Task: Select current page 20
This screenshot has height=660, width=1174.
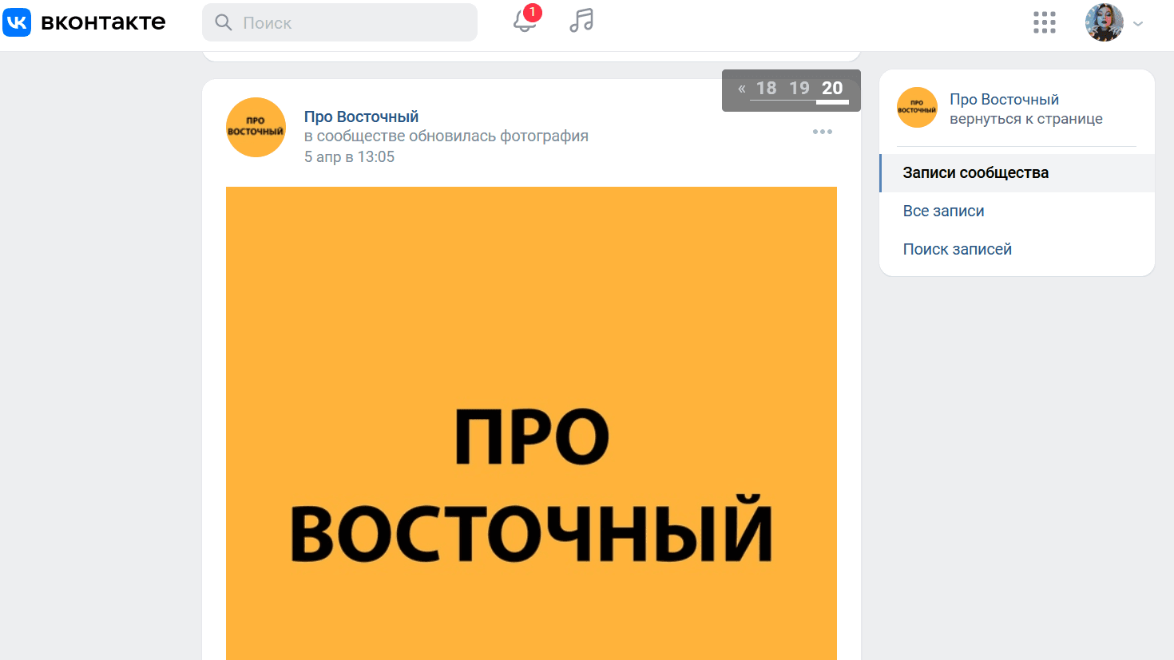Action: point(832,89)
